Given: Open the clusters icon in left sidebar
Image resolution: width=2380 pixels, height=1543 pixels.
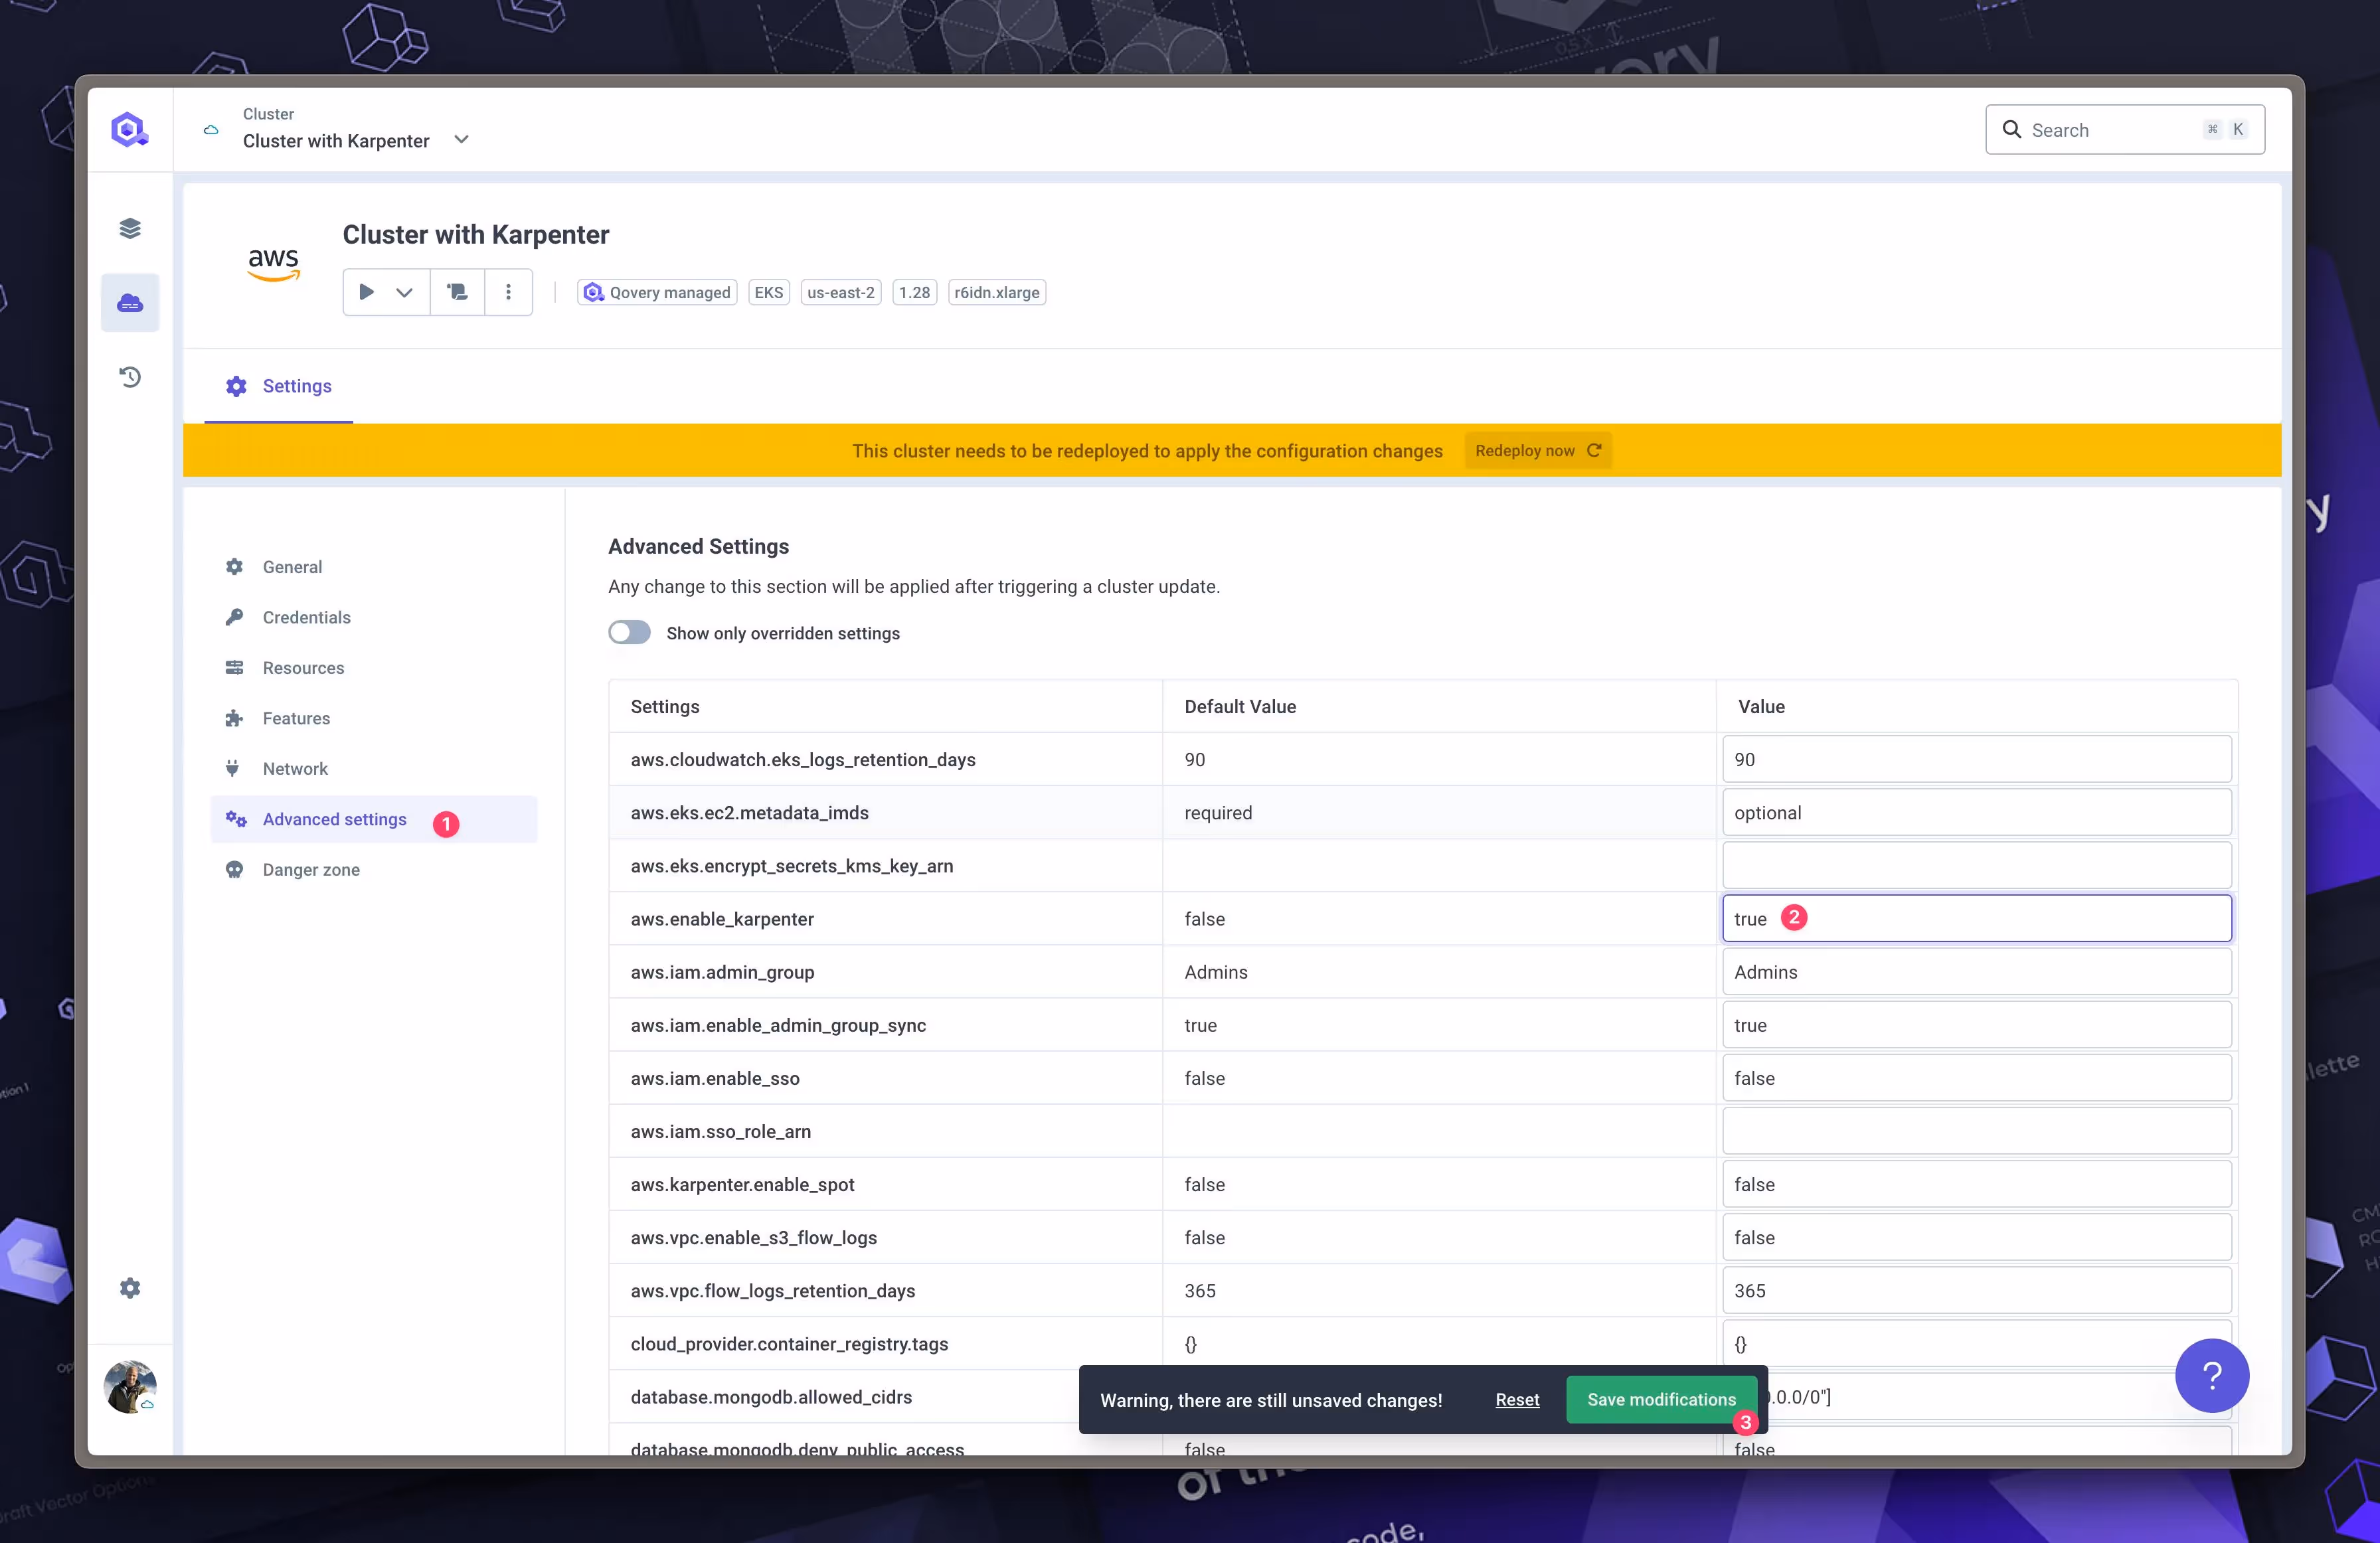Looking at the screenshot, I should [x=129, y=302].
